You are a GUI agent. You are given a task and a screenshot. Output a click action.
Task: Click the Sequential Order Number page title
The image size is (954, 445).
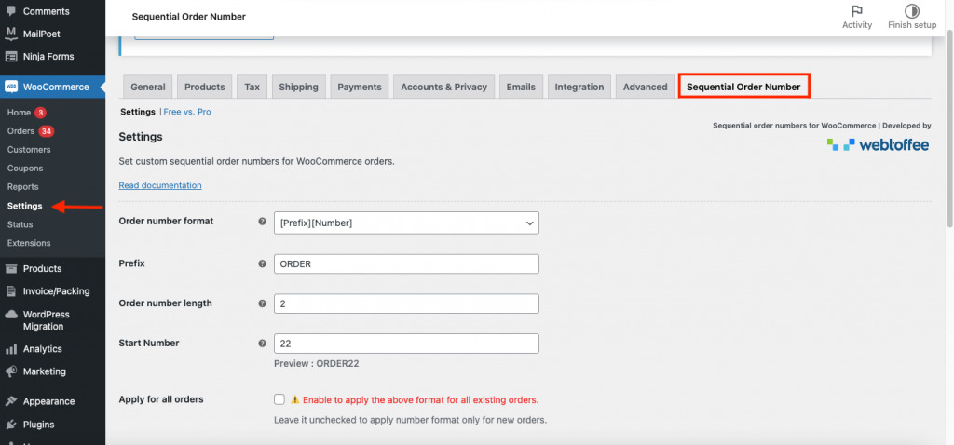point(188,17)
